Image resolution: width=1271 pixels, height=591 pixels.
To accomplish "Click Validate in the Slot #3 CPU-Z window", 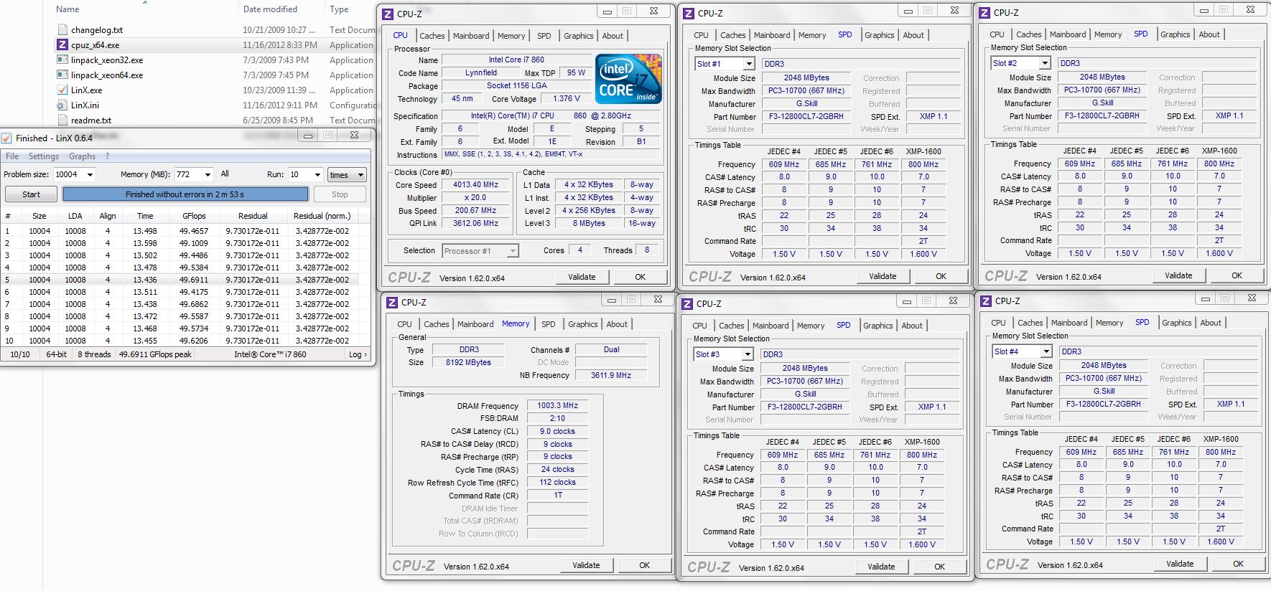I will [x=881, y=567].
